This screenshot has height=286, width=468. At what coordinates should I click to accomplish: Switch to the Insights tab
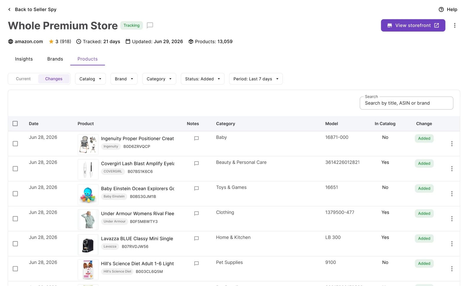(x=24, y=59)
